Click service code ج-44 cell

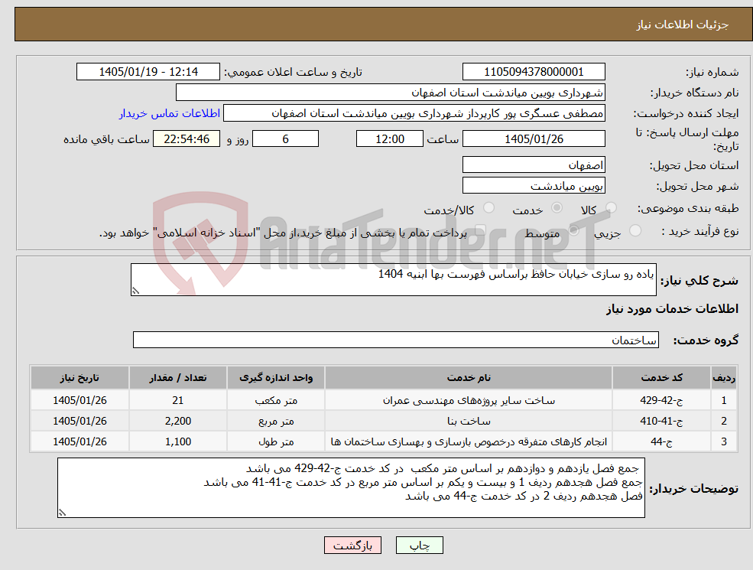click(661, 441)
